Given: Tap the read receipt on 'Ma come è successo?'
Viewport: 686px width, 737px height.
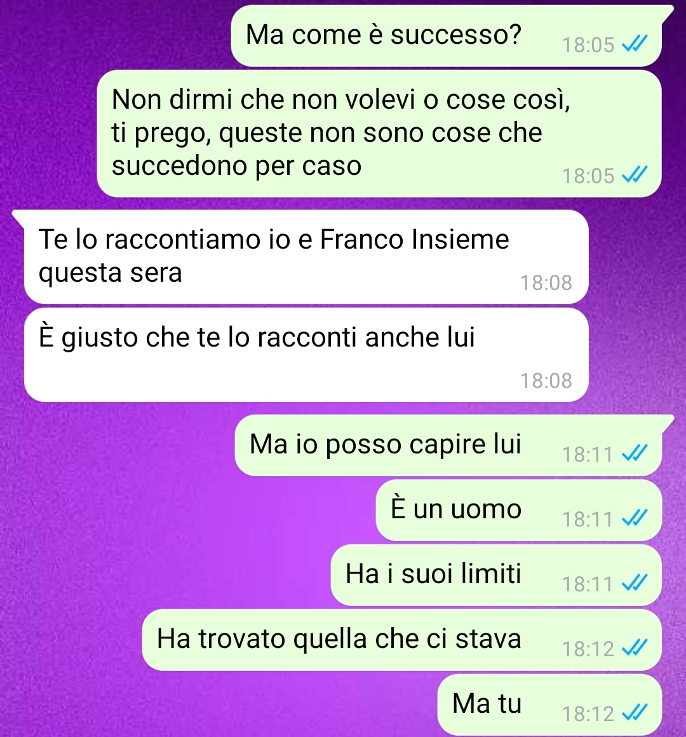Looking at the screenshot, I should pyautogui.click(x=635, y=44).
